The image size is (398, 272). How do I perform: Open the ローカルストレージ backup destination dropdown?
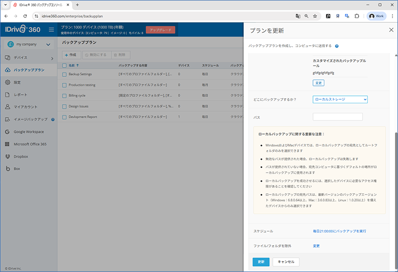coord(340,99)
